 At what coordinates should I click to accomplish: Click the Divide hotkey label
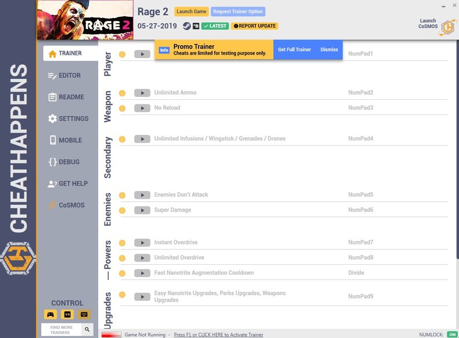point(356,273)
